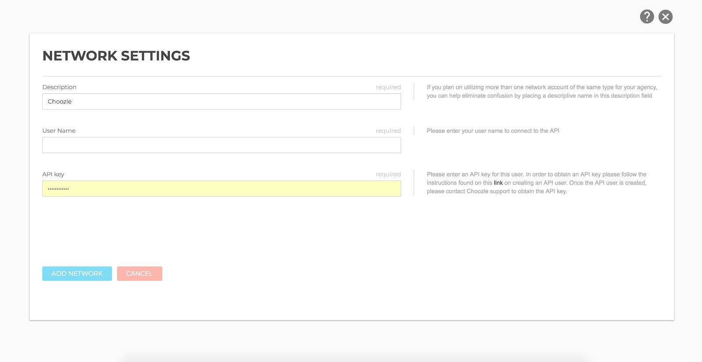The width and height of the screenshot is (702, 362).
Task: Click the Cancel button
Action: click(x=140, y=273)
